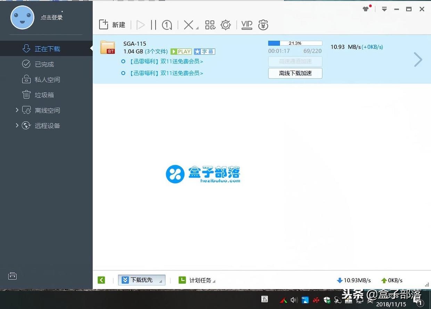Expand the 远程设备 sidebar entry
The height and width of the screenshot is (309, 431).
pos(16,125)
